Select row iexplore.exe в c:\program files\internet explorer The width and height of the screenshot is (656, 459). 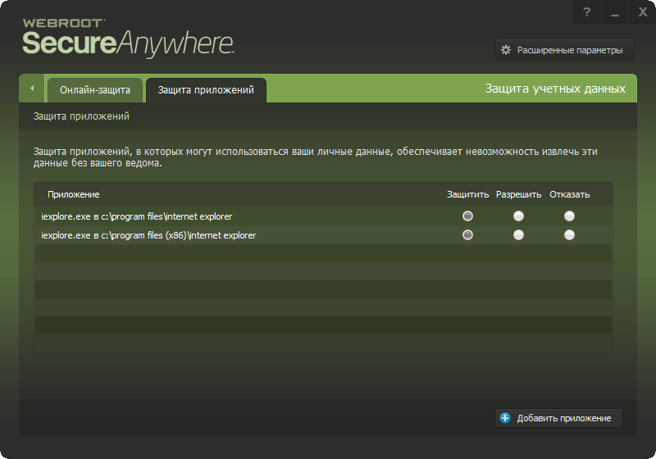point(323,216)
